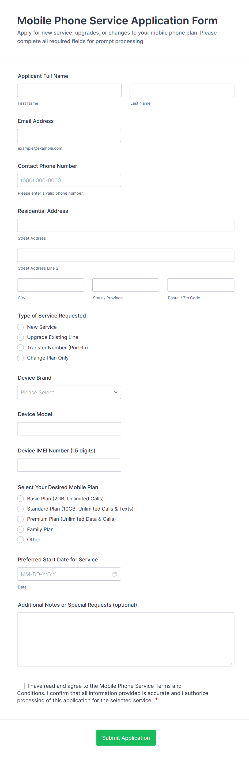Select Premium Plan Unlimited option

tap(20, 519)
